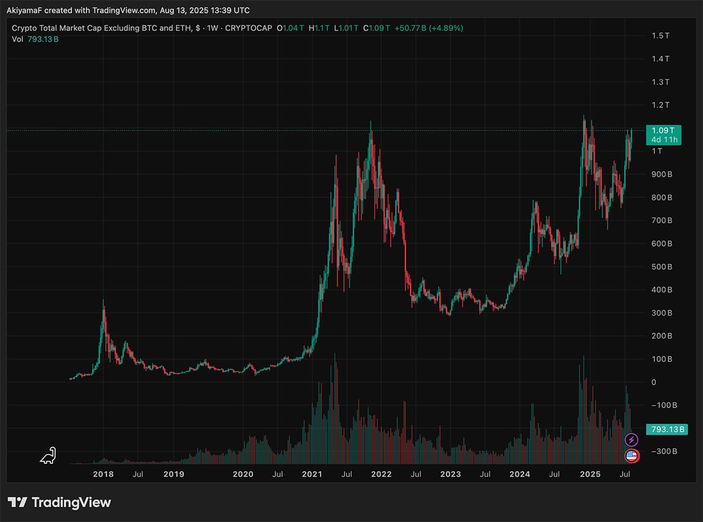Click the close value 'C1.09 T'
Viewport: 703px width, 522px height.
pos(377,28)
